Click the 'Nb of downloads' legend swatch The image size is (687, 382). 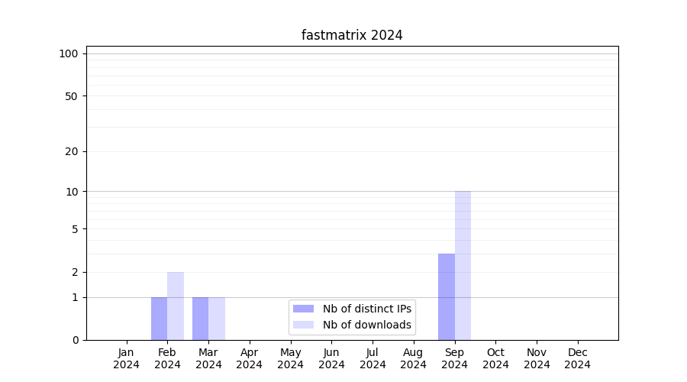(303, 325)
